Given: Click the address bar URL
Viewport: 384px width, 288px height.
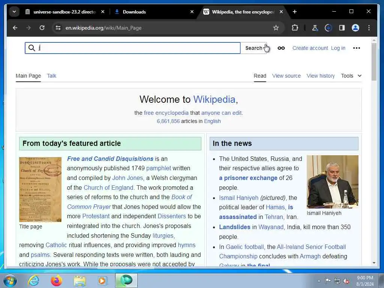Looking at the screenshot, I should pos(103,28).
